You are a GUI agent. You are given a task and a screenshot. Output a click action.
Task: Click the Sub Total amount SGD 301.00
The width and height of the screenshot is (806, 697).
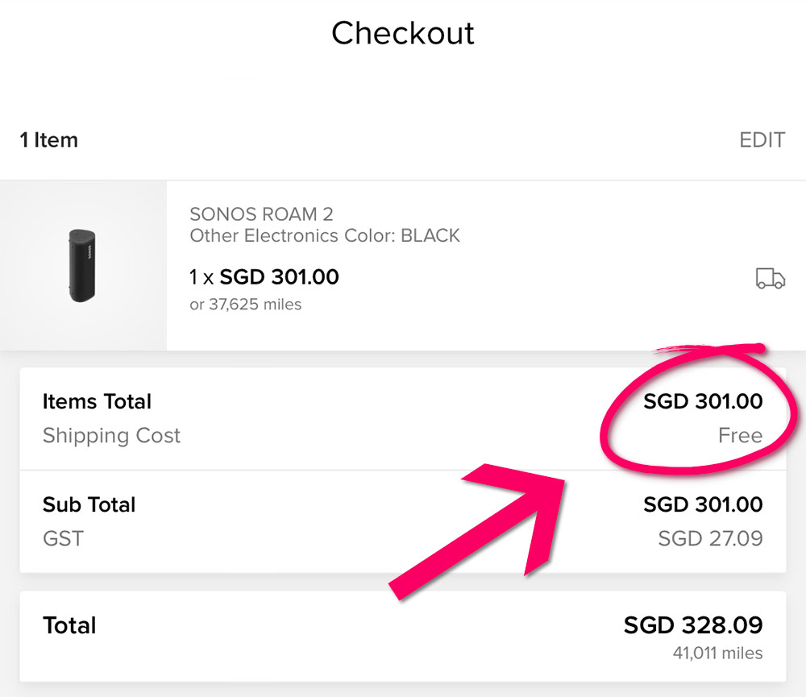pos(703,504)
